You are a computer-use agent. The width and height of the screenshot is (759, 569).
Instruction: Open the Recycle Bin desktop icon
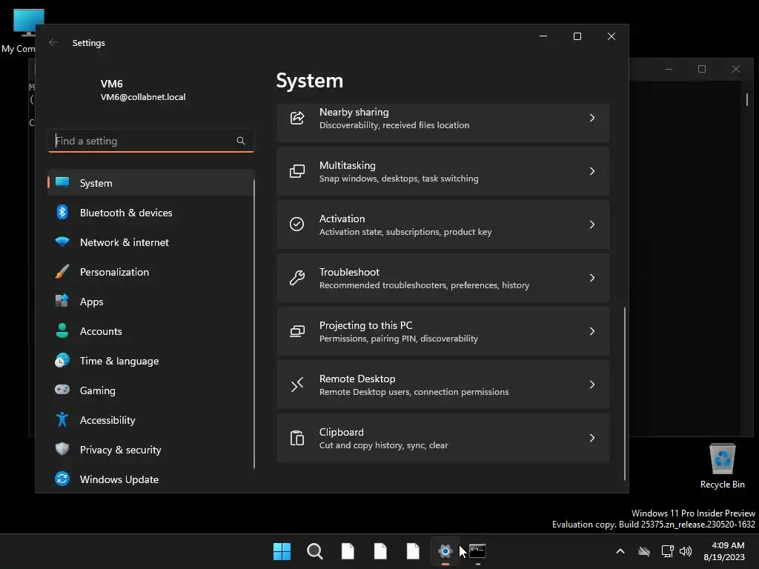(x=722, y=466)
